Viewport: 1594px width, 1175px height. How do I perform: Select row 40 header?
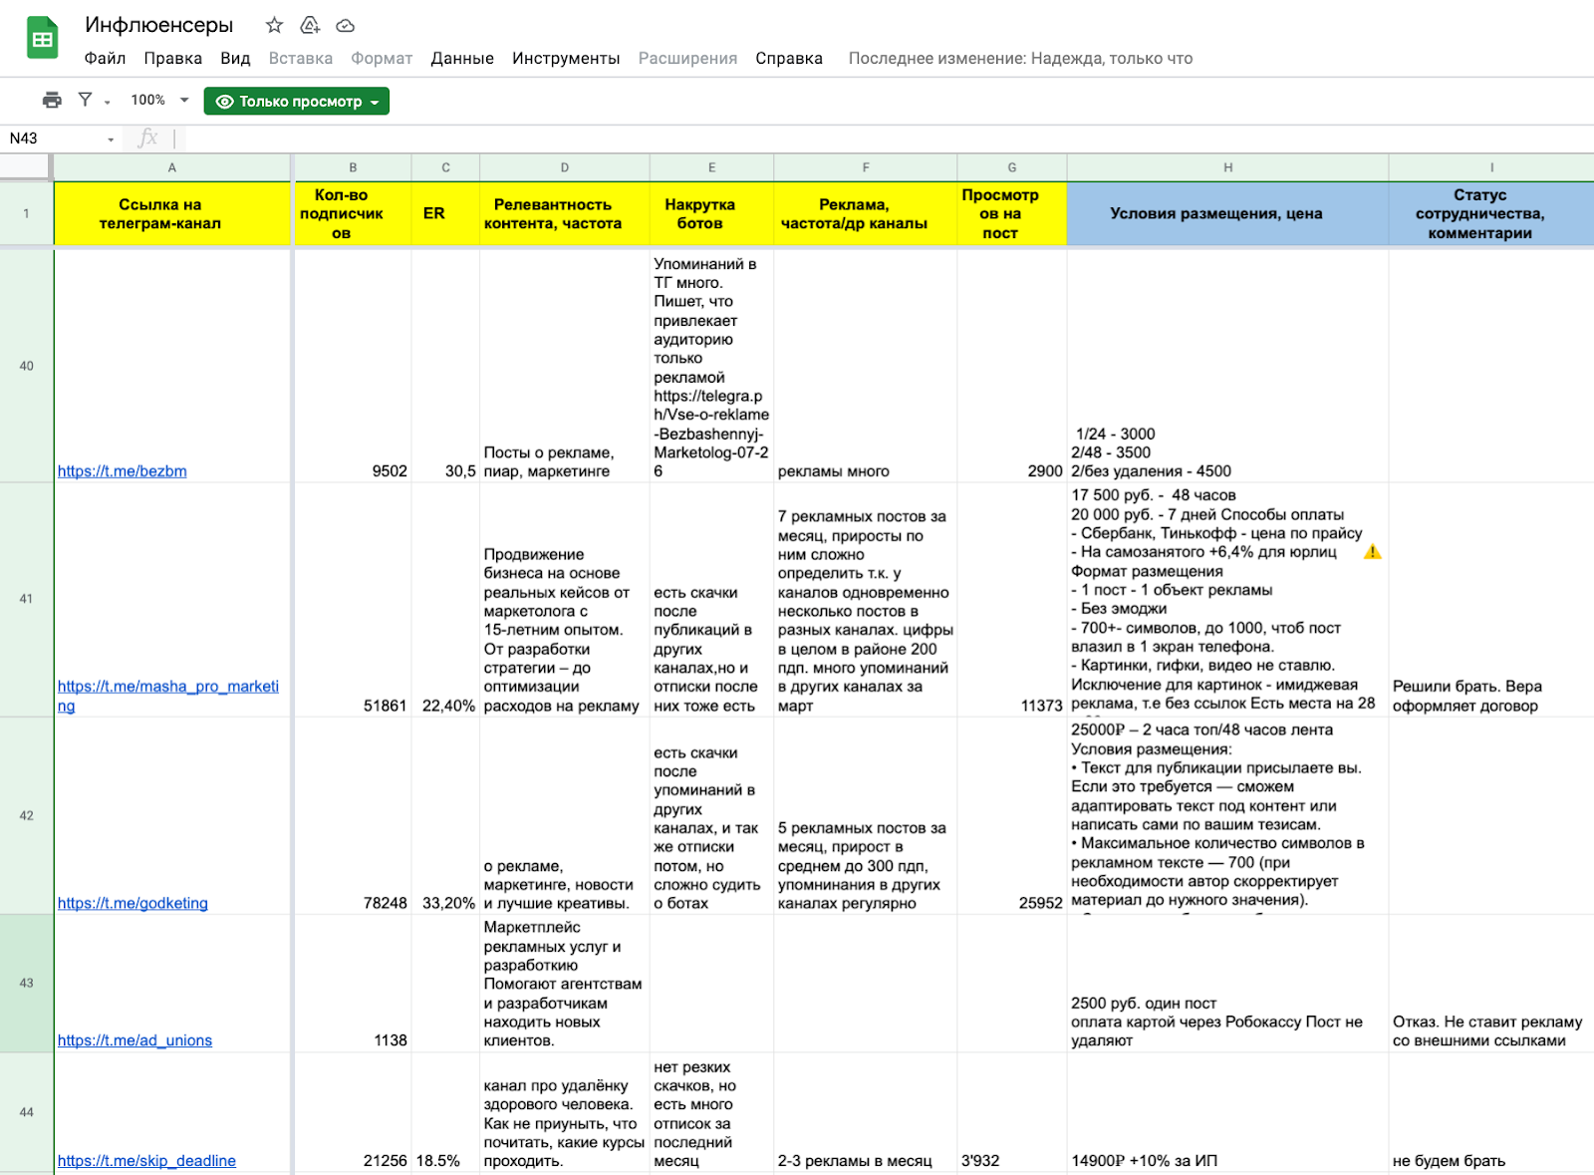pos(26,366)
